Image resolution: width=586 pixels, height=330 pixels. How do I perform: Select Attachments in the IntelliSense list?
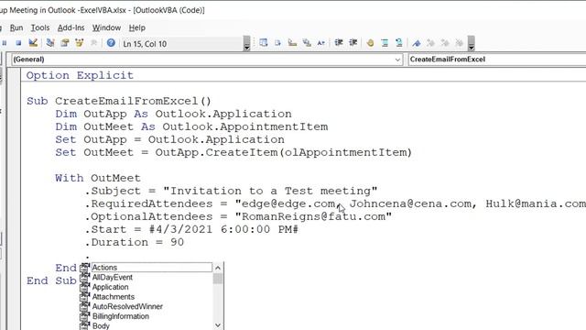[114, 297]
